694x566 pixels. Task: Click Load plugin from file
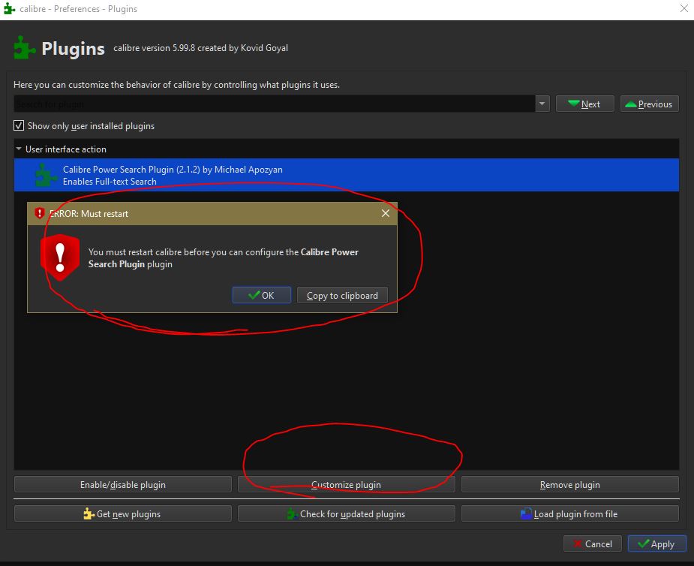point(570,513)
